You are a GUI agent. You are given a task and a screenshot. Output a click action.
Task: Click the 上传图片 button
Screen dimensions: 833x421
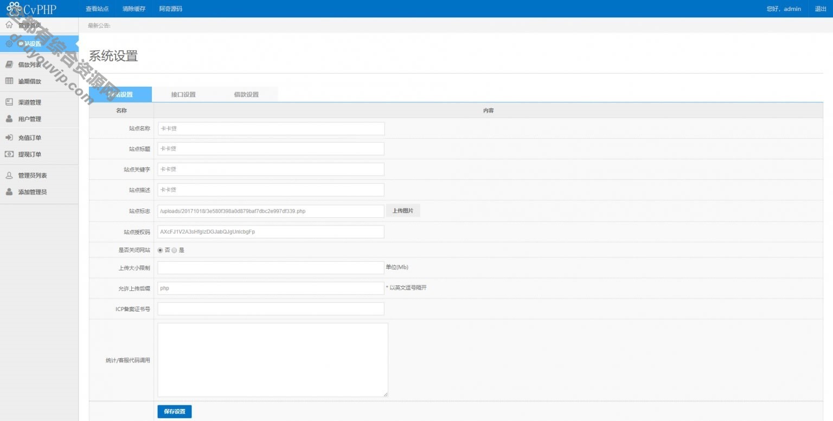coord(403,211)
